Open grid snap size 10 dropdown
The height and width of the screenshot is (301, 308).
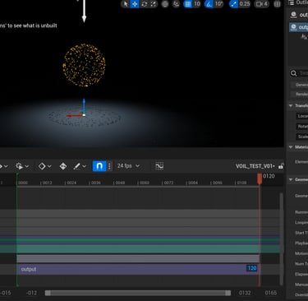(197, 4)
